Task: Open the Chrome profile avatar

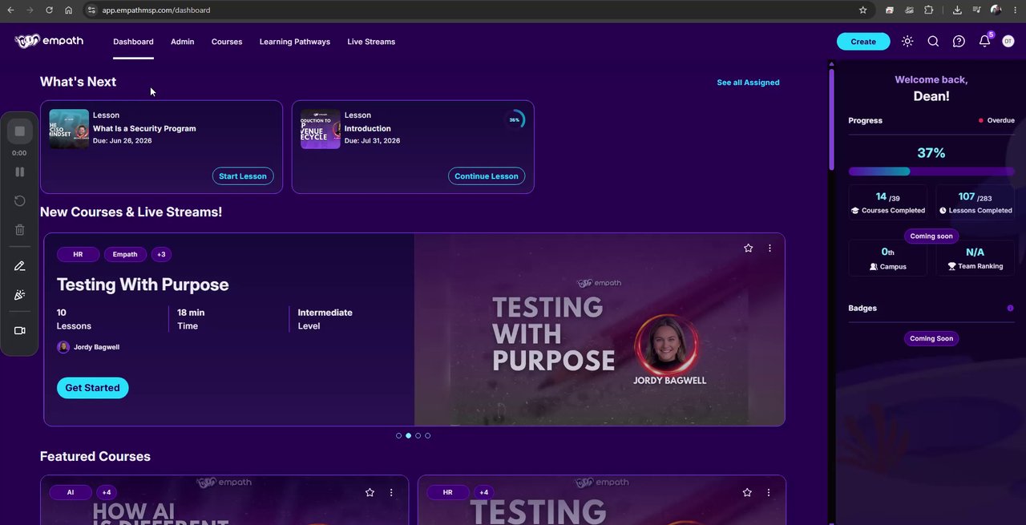Action: (996, 10)
